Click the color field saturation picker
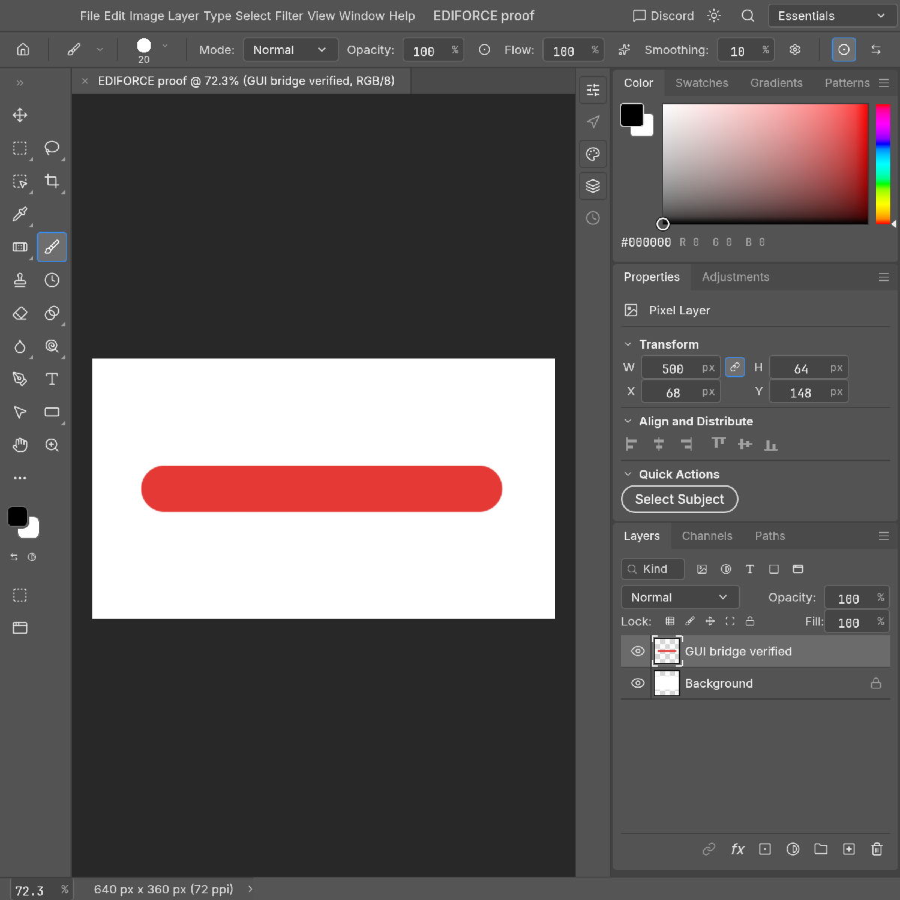This screenshot has height=900, width=900. pyautogui.click(x=765, y=164)
